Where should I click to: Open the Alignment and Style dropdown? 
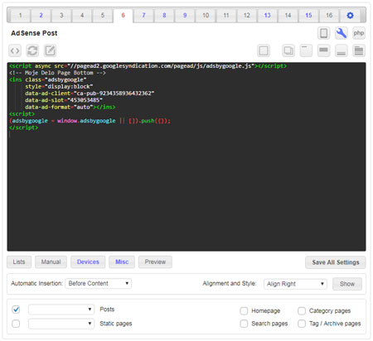(295, 284)
